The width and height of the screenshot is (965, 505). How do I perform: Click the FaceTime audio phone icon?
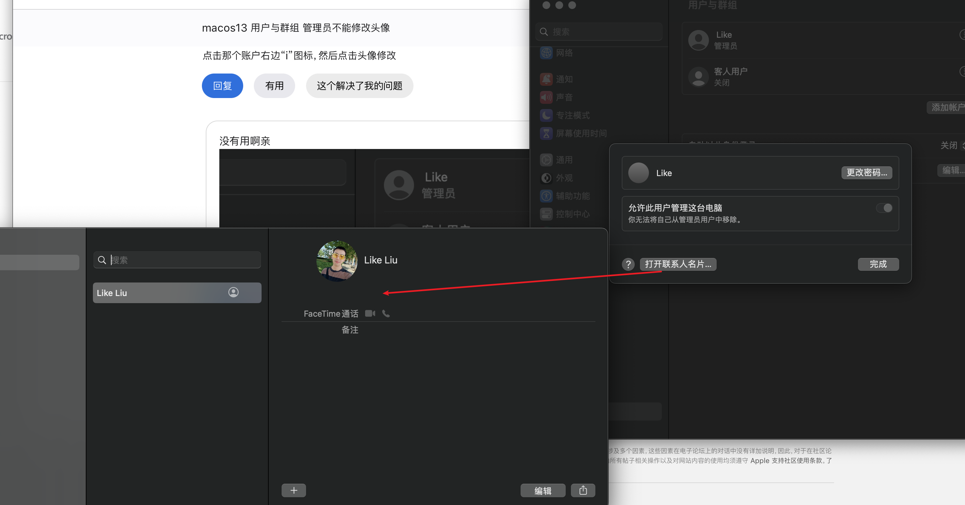coord(386,313)
